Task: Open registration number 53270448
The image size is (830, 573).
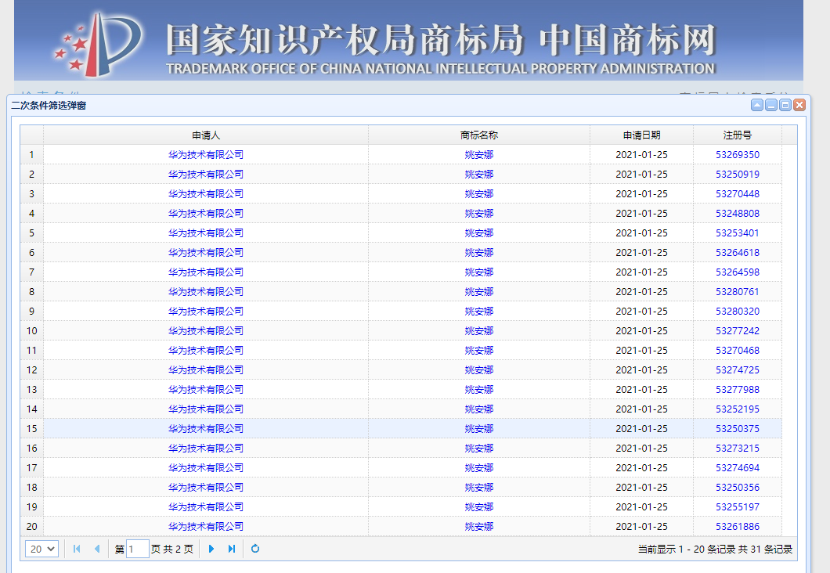Action: (738, 193)
